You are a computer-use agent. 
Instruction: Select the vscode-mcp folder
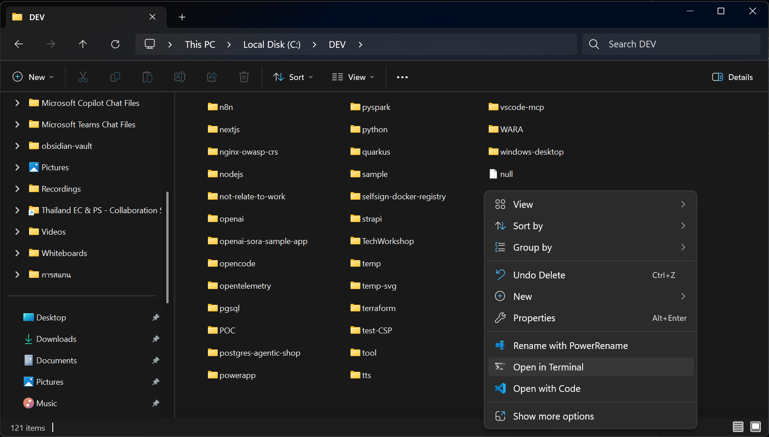point(516,107)
